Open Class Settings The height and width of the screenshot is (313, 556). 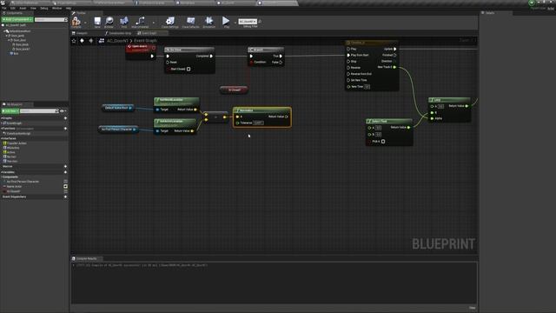[x=170, y=21]
